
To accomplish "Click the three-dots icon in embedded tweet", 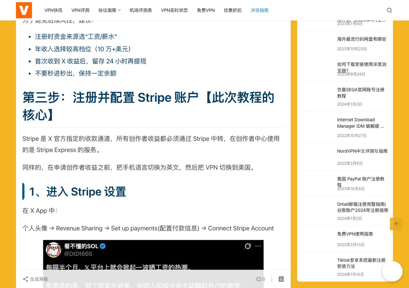I will [258, 246].
